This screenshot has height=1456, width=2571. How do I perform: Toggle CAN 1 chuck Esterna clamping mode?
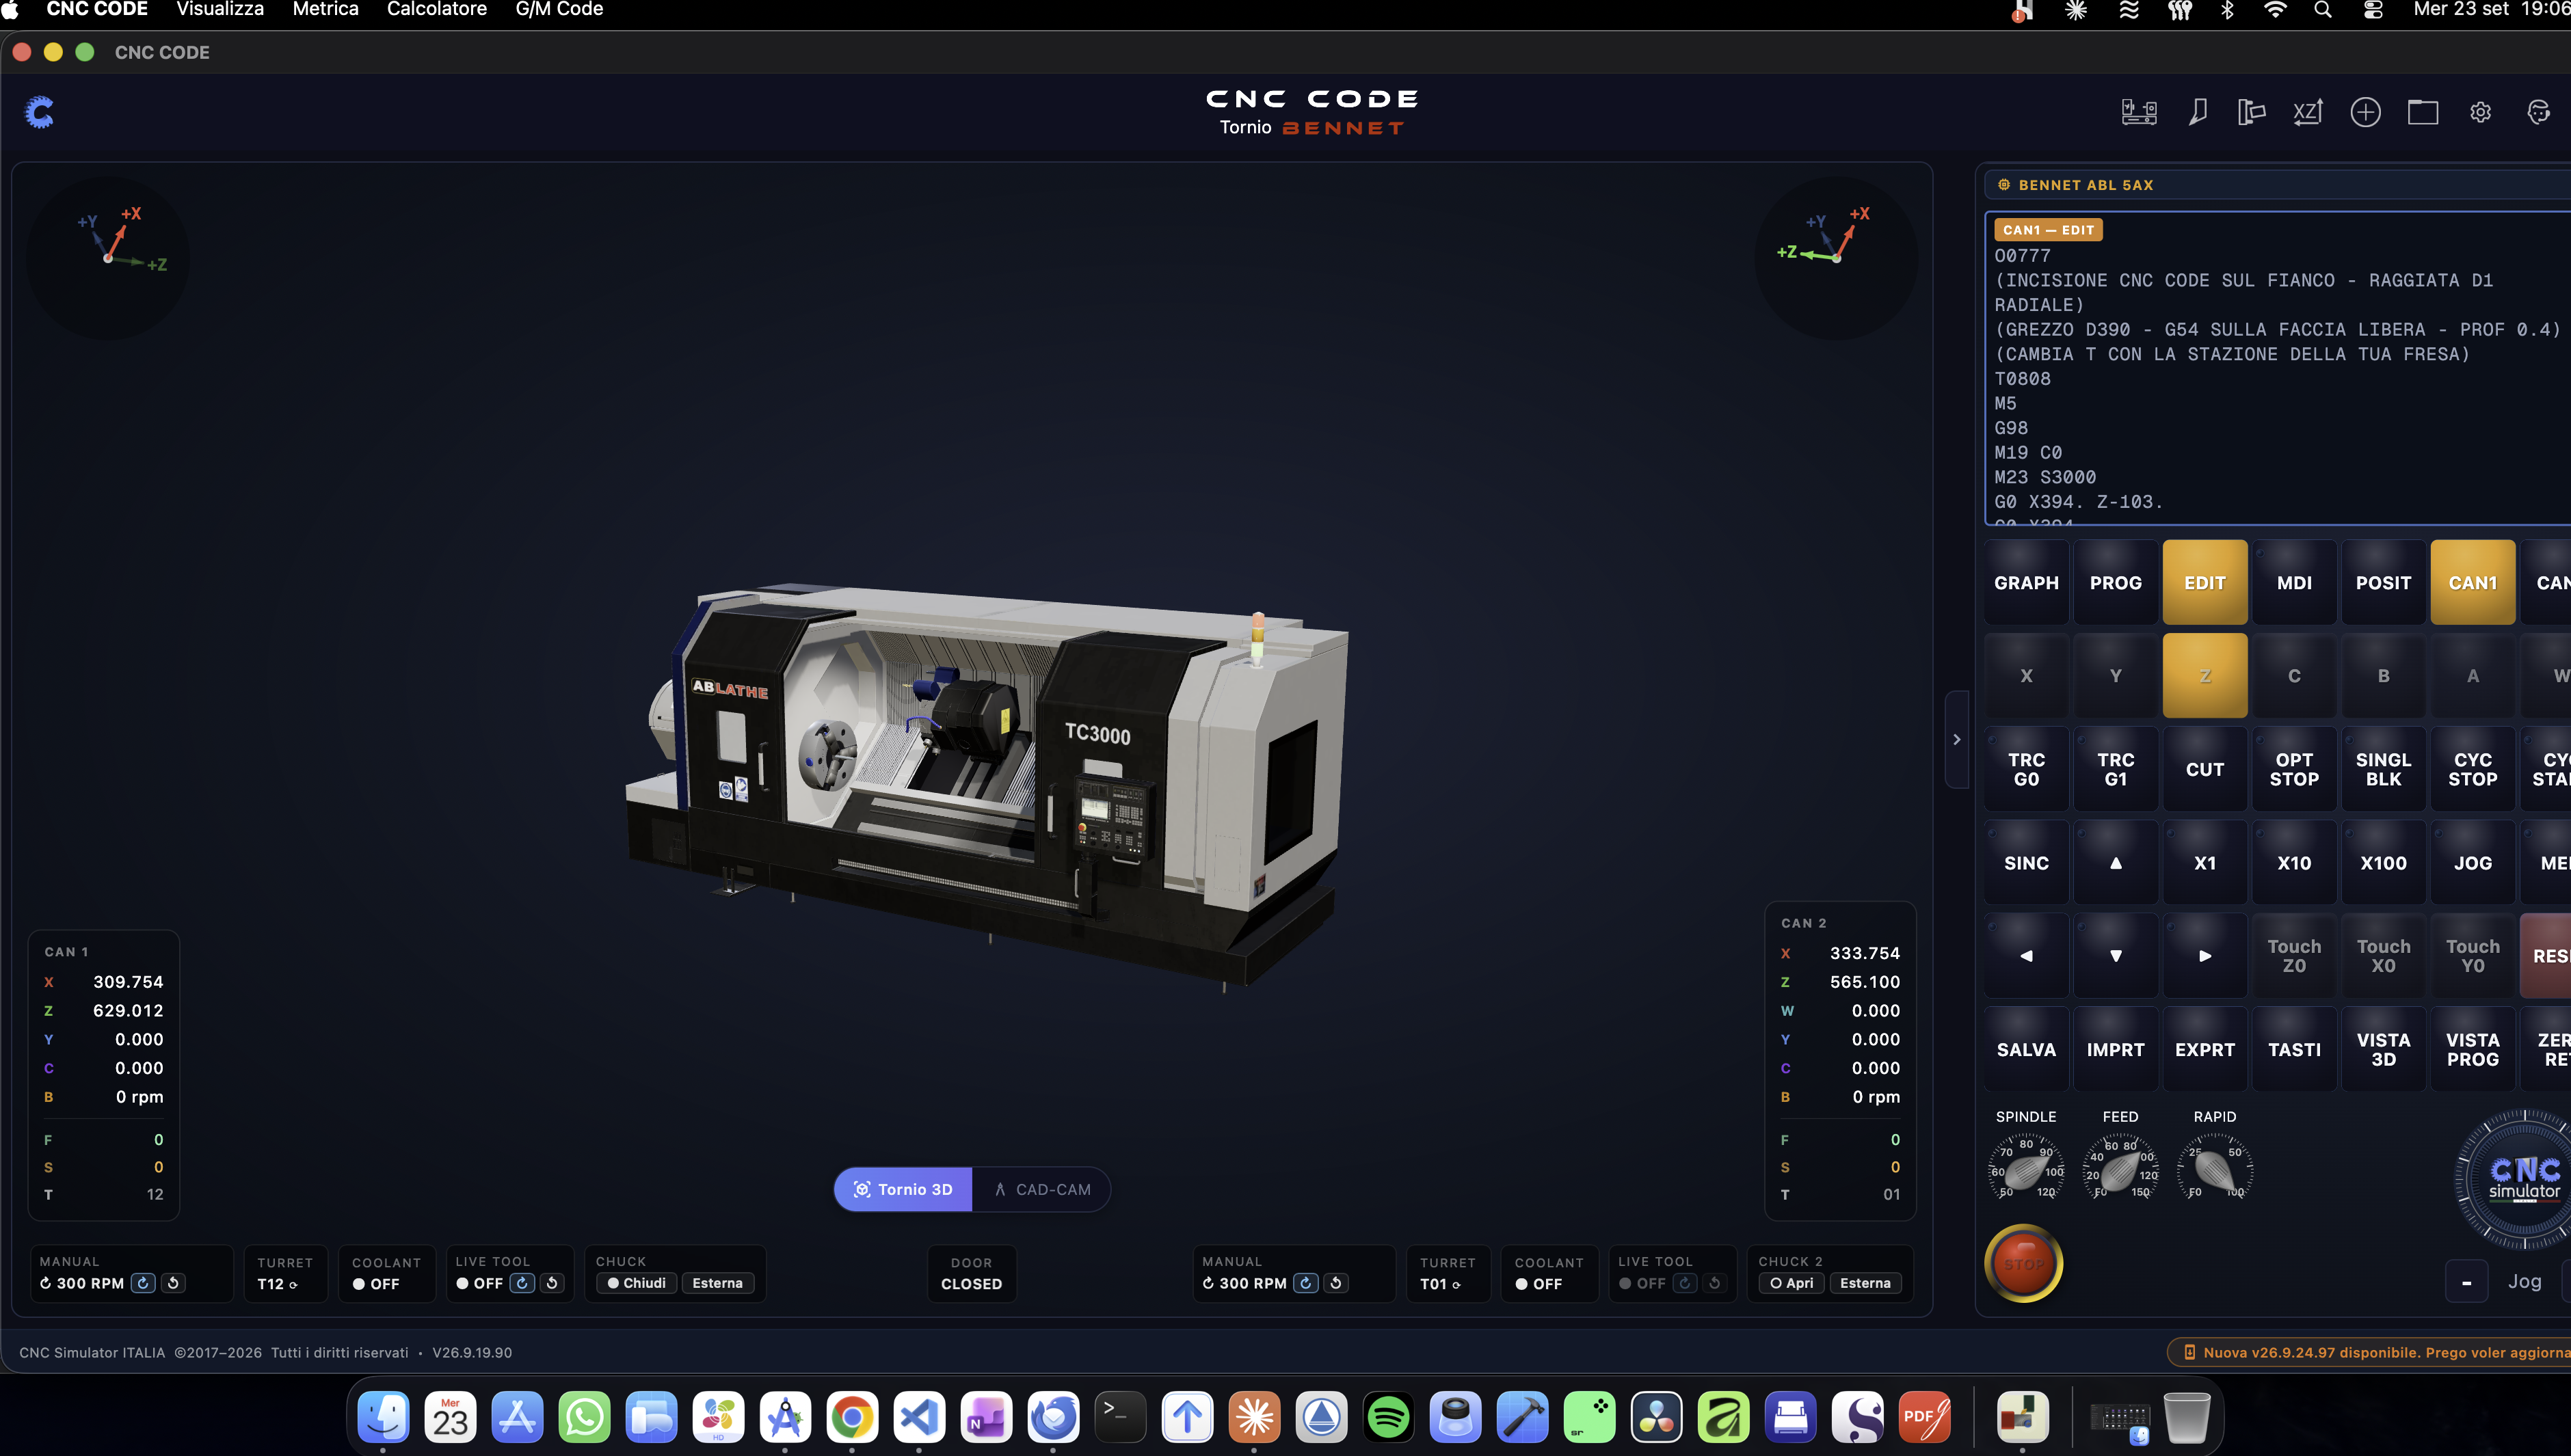point(717,1283)
